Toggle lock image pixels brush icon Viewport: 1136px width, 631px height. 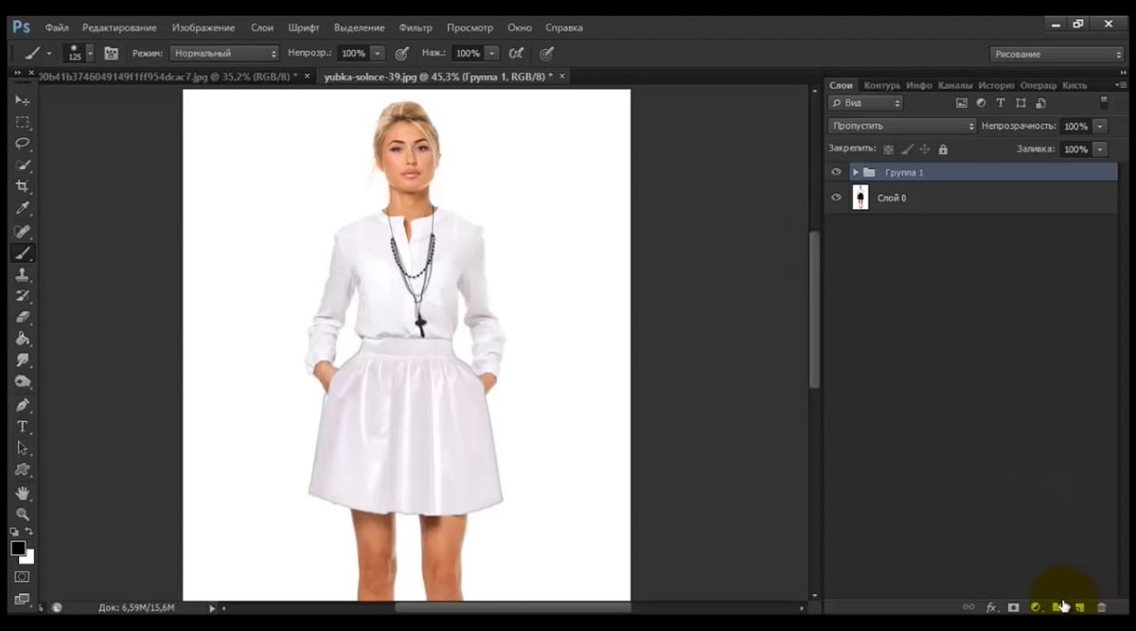907,149
